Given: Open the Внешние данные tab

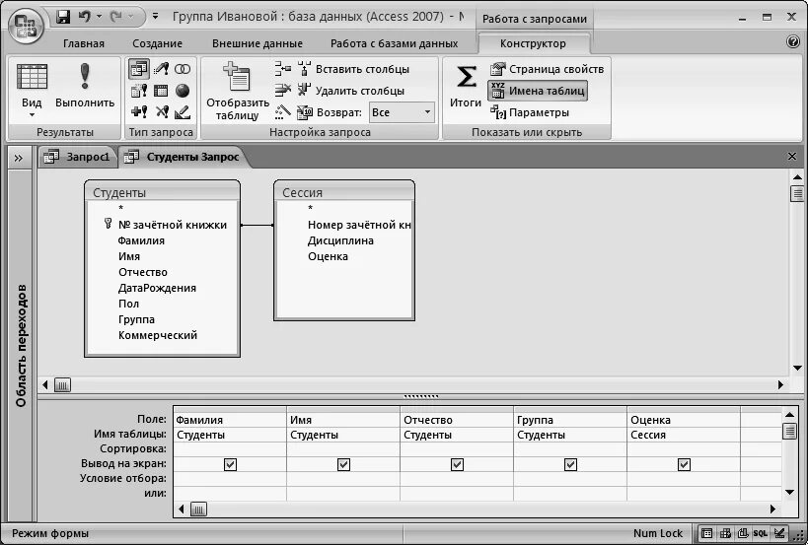Looking at the screenshot, I should pyautogui.click(x=257, y=43).
